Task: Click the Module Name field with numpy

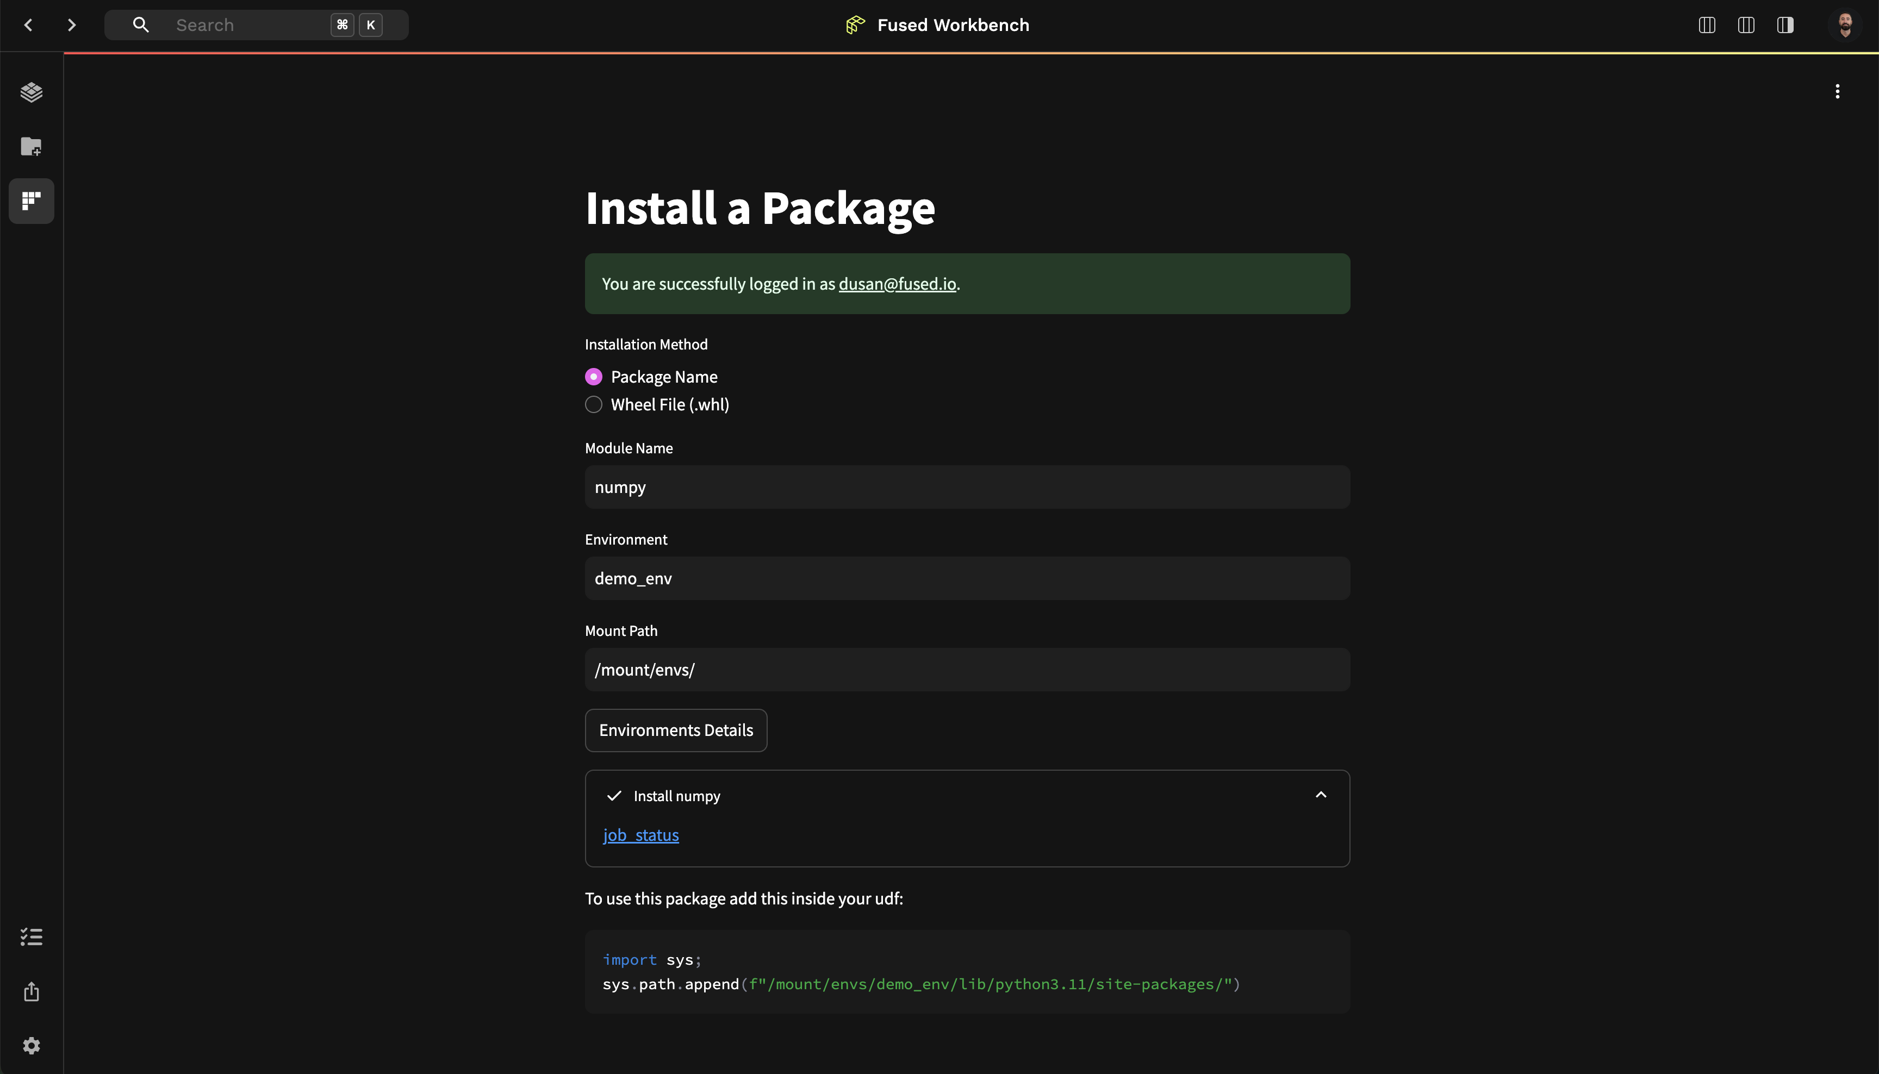Action: [967, 487]
